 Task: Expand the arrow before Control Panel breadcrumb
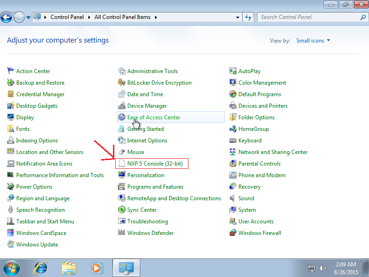pos(45,17)
